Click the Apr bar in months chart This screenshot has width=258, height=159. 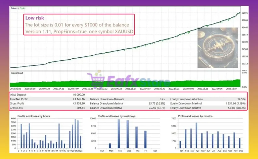point(197,135)
